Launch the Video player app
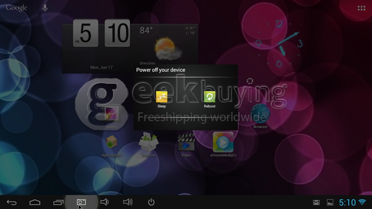 186,145
